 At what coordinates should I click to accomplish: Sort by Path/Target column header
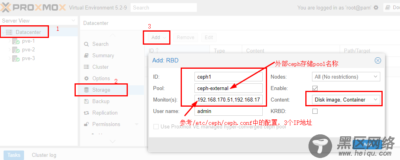370,51
